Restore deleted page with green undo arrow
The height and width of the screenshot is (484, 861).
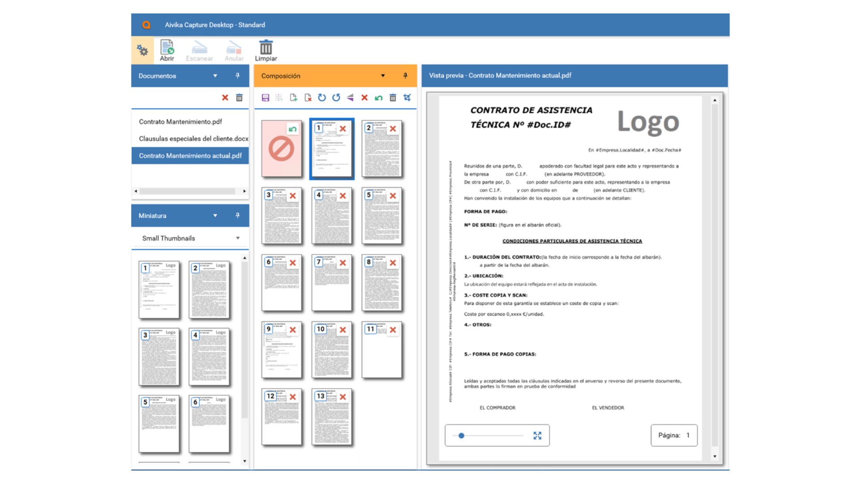pos(293,130)
